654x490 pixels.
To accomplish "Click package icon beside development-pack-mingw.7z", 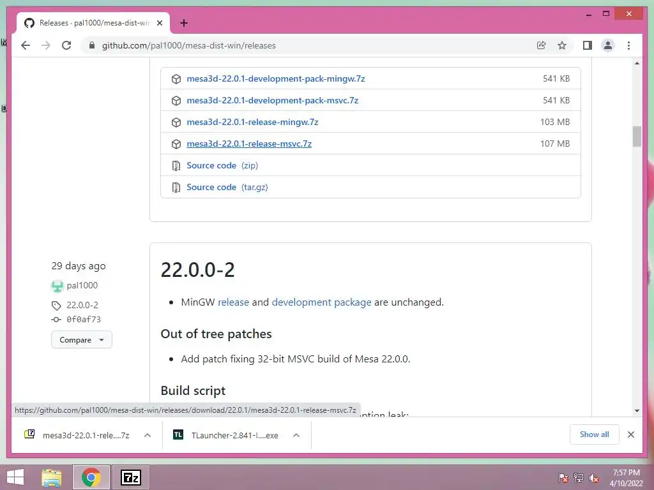I will click(x=176, y=78).
